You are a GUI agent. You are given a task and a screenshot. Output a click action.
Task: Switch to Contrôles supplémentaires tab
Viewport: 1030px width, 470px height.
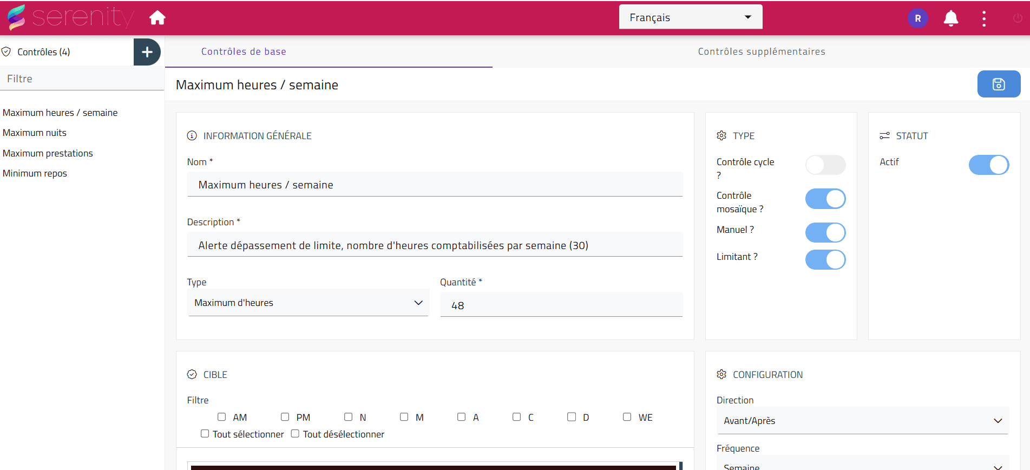point(761,51)
